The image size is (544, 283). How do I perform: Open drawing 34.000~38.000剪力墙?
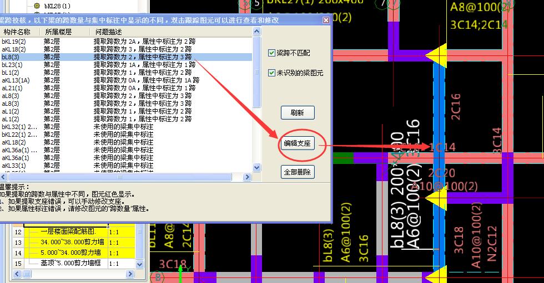(x=72, y=242)
